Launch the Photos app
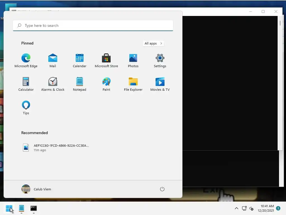 [x=133, y=61]
